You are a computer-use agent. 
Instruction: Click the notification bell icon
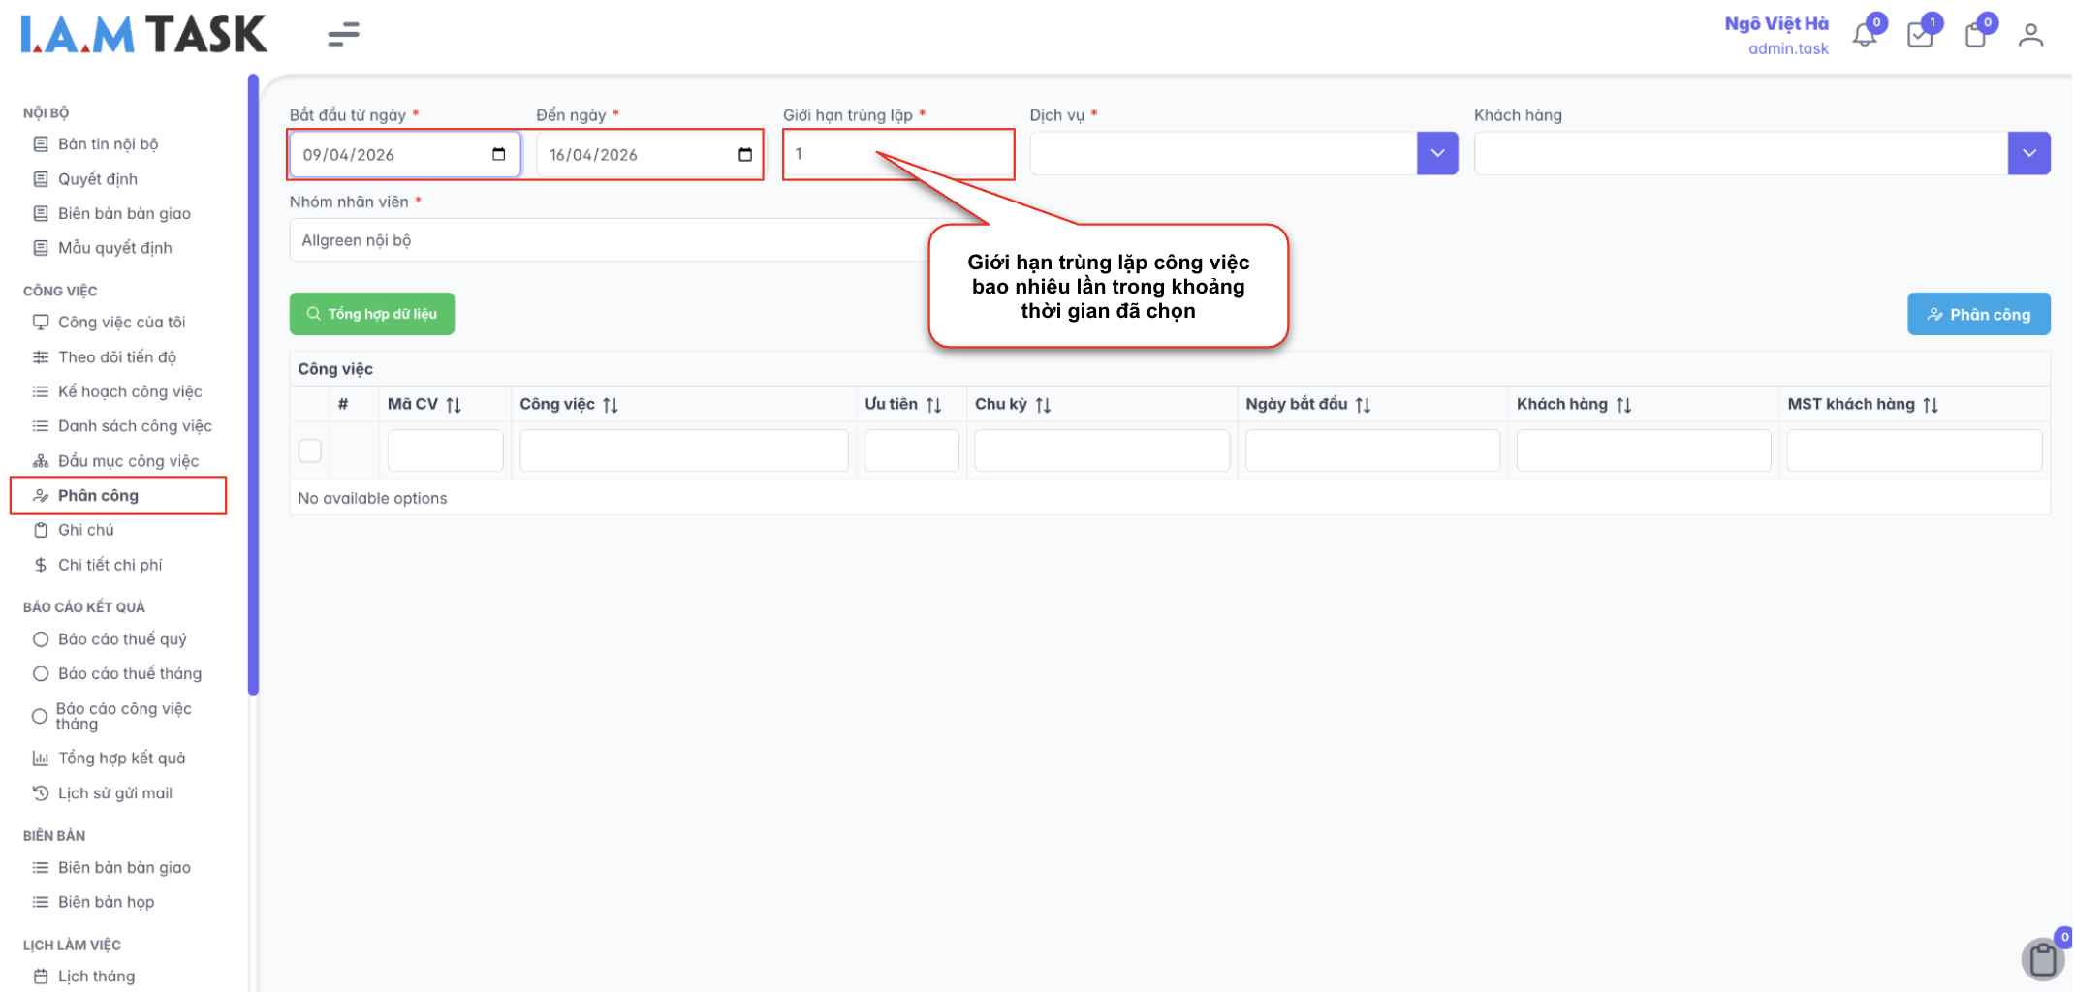1864,36
